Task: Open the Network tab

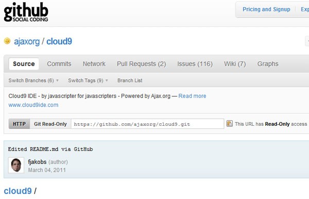Action: point(94,64)
